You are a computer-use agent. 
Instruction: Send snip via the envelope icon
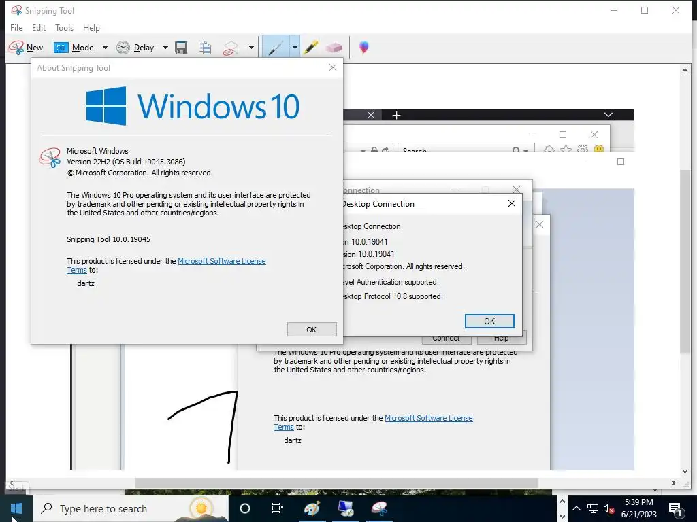tap(231, 48)
